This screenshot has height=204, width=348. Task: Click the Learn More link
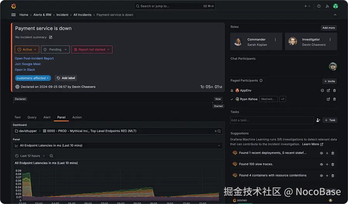click(x=312, y=144)
